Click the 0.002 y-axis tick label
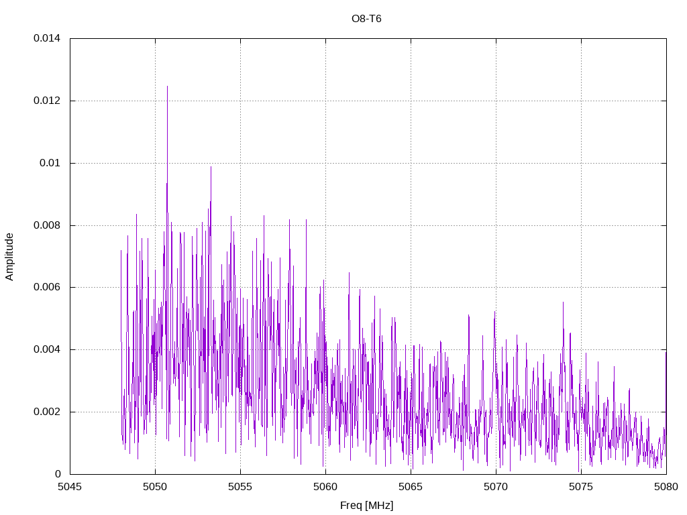The height and width of the screenshot is (515, 687). (x=47, y=412)
